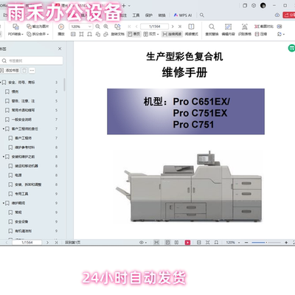The height and width of the screenshot is (295, 295).
Task: Open the 工具 menu
Action: coord(136,15)
